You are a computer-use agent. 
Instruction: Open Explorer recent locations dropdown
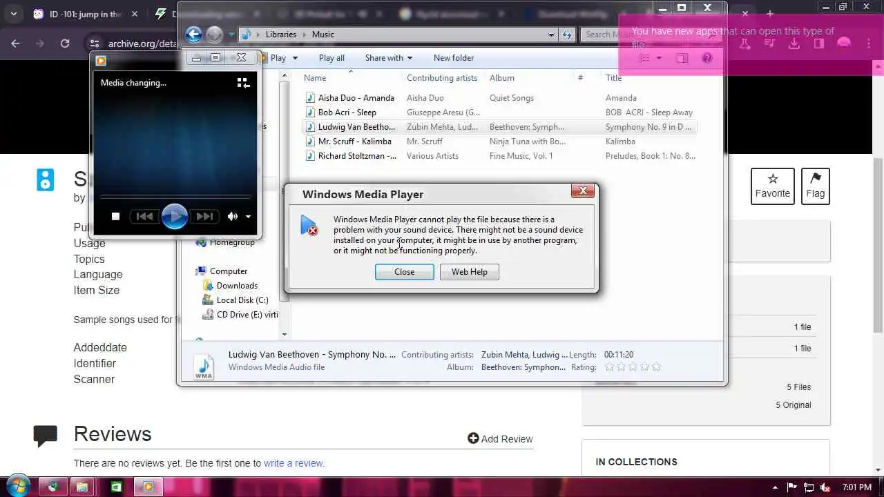(x=231, y=35)
